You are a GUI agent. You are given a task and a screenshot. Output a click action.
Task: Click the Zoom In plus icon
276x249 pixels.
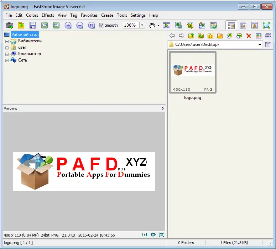[68, 25]
